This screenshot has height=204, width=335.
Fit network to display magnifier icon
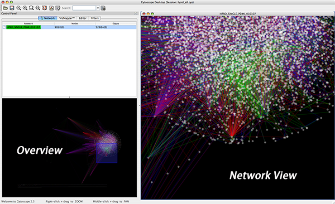(x=38, y=8)
